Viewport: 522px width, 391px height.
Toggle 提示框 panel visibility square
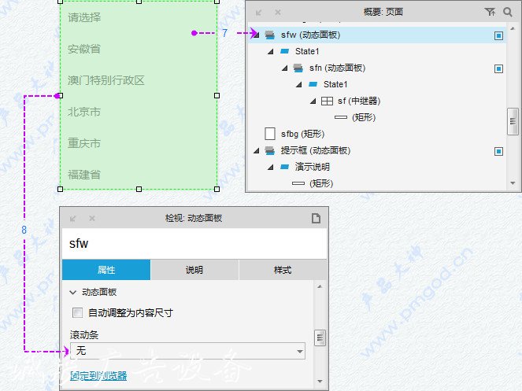coord(498,151)
